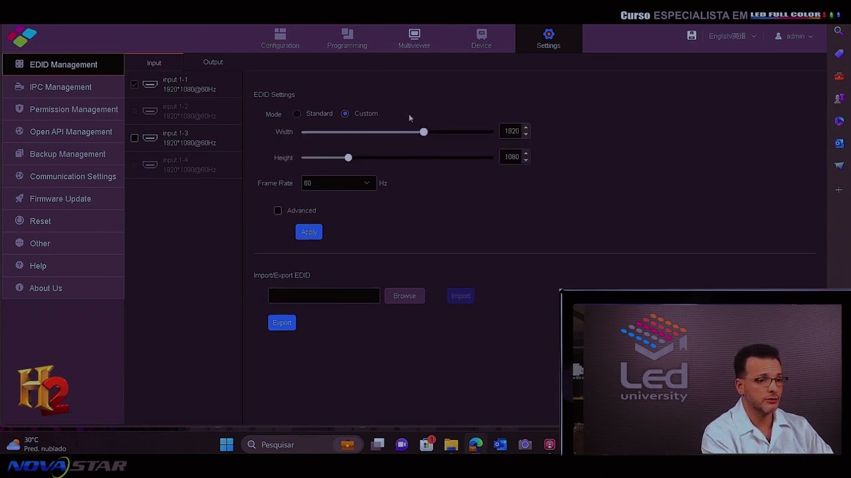Switch to the Input tab
Image resolution: width=851 pixels, height=478 pixels.
(x=154, y=62)
